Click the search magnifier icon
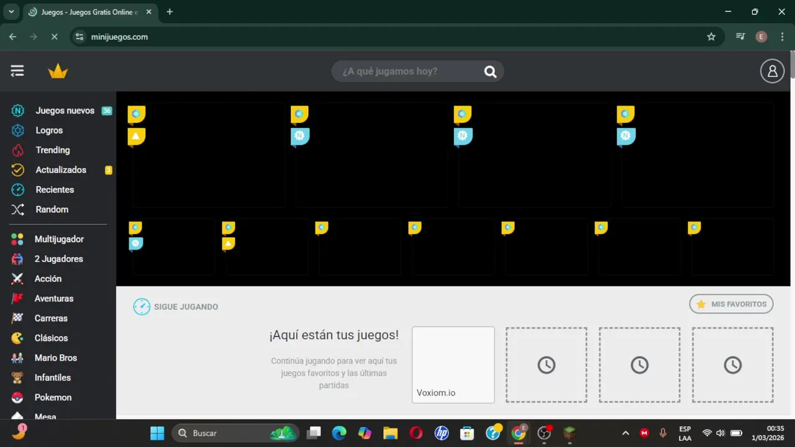Screen dimensions: 795x447 pyautogui.click(x=491, y=71)
